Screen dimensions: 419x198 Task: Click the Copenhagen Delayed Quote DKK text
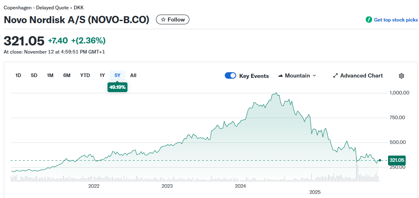pyautogui.click(x=44, y=8)
